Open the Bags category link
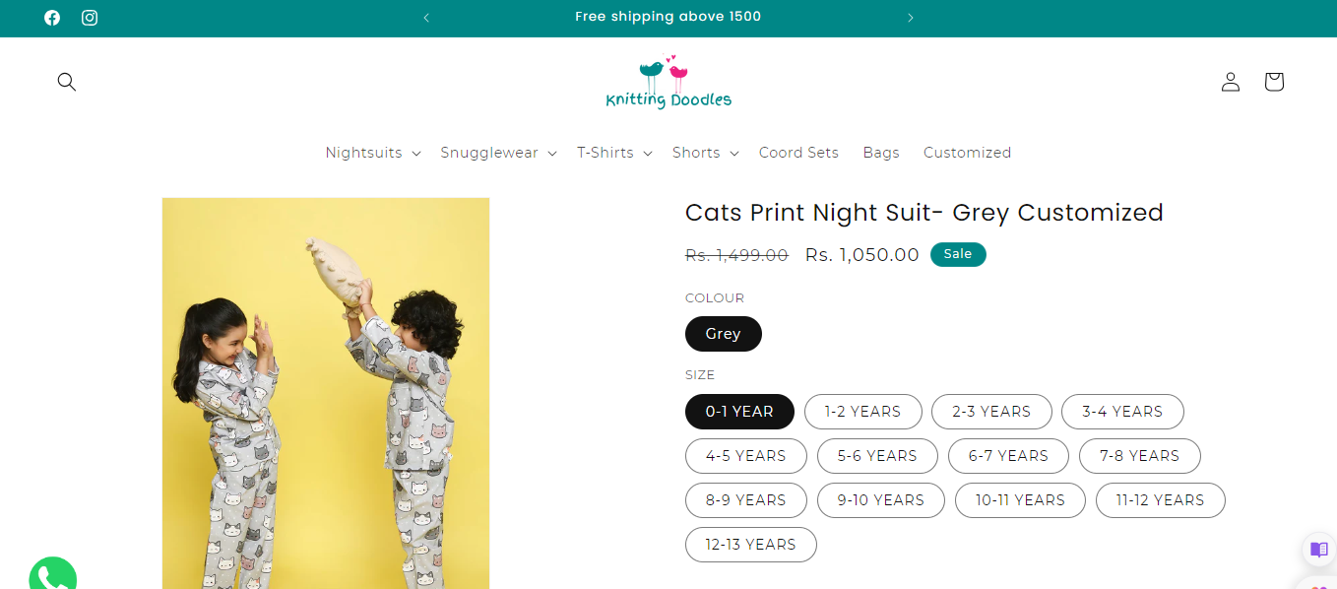Screen dimensions: 1337x589 [881, 153]
